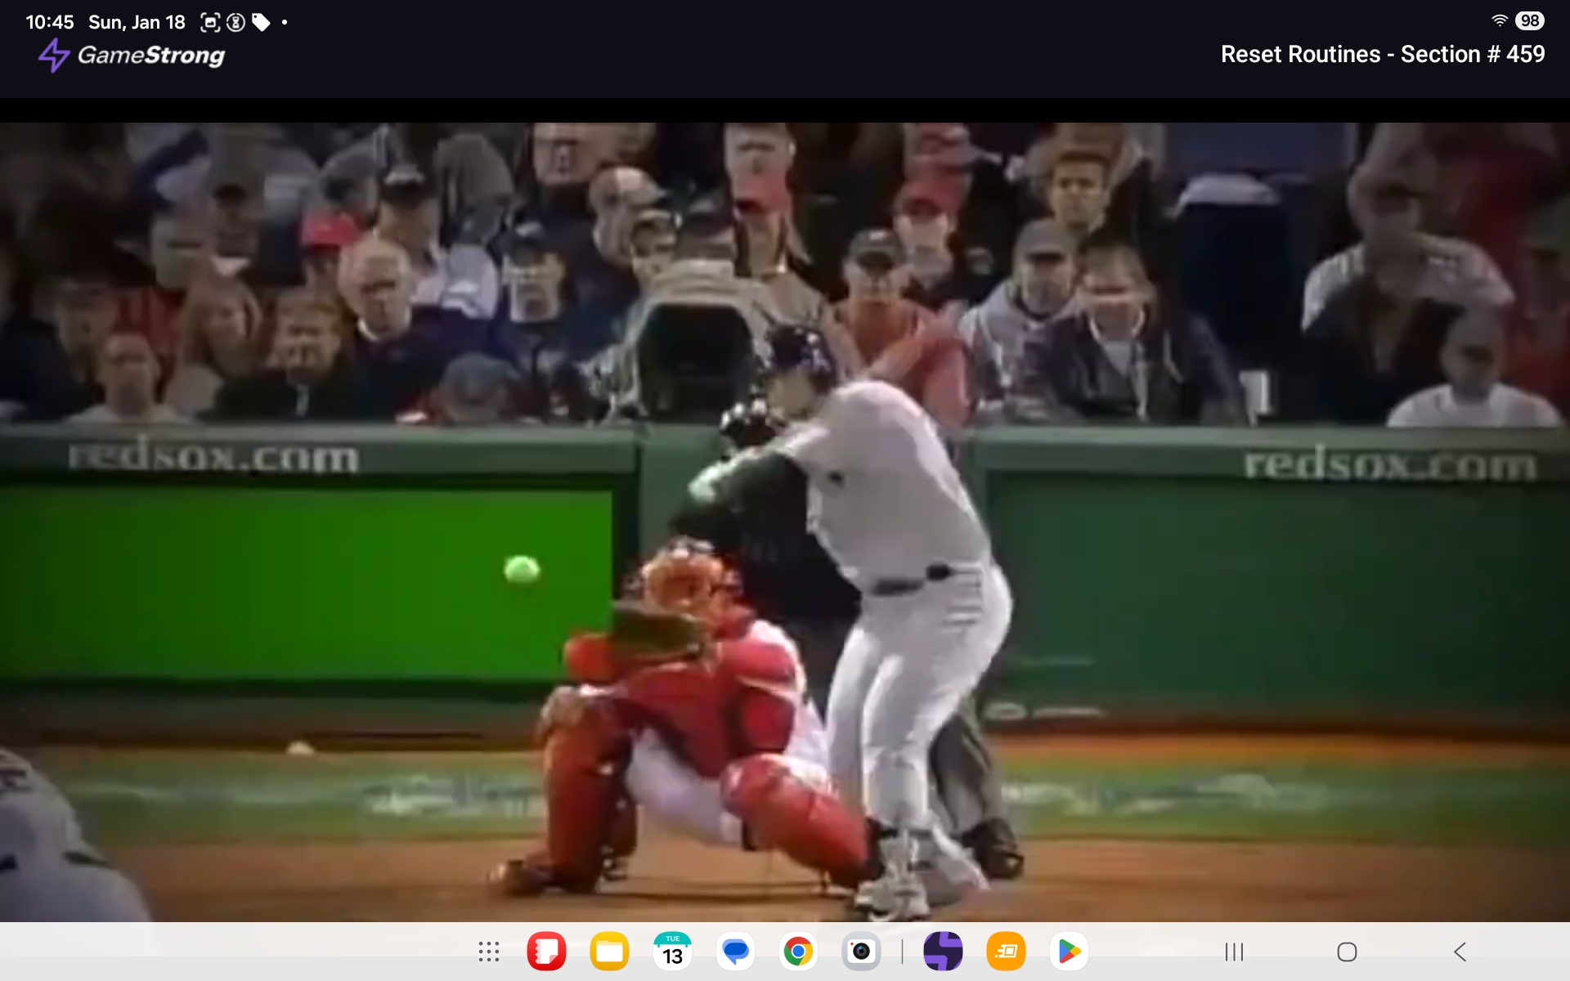
Task: Go to the Home screen button
Action: click(x=1347, y=952)
